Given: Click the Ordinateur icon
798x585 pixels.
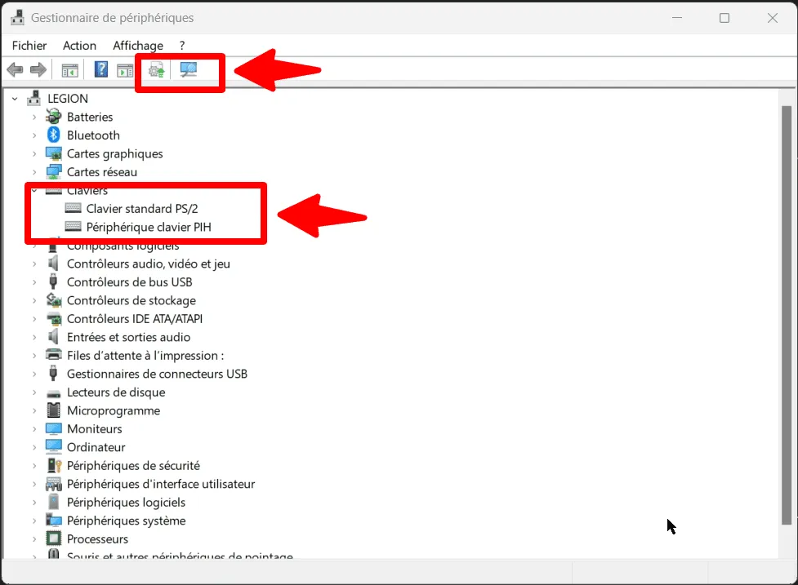Looking at the screenshot, I should pyautogui.click(x=53, y=447).
